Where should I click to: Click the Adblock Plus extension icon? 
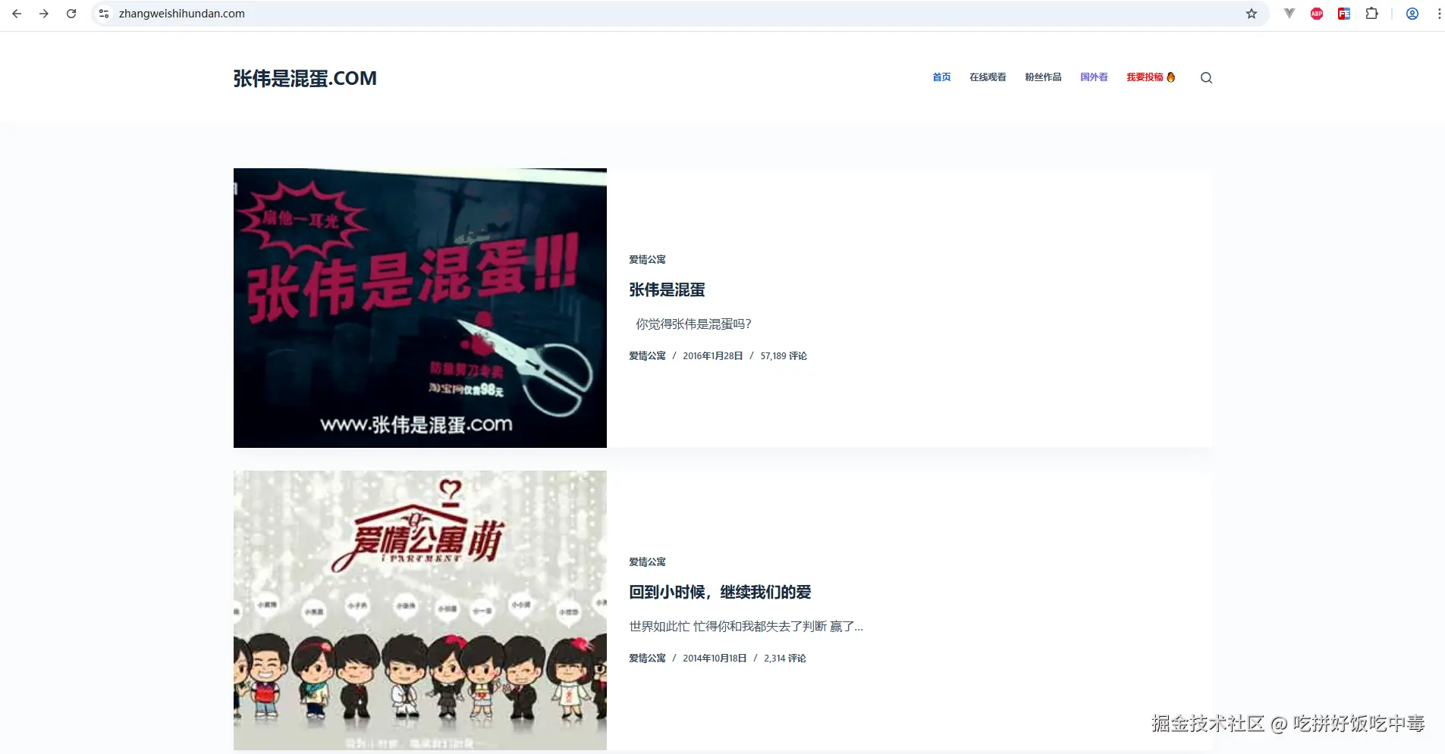coord(1316,13)
